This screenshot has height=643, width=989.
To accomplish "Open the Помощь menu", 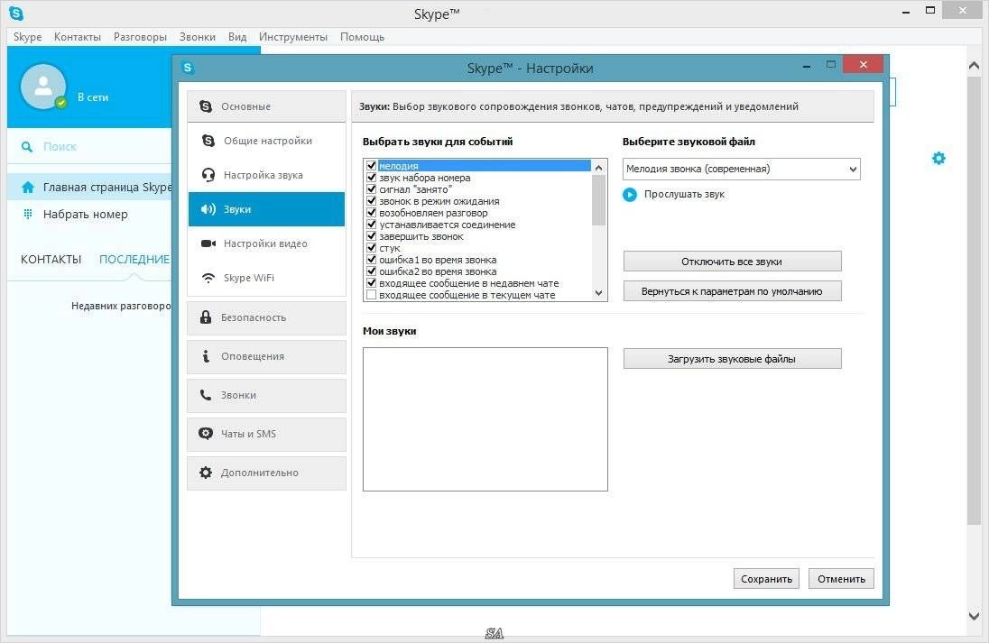I will tap(362, 37).
